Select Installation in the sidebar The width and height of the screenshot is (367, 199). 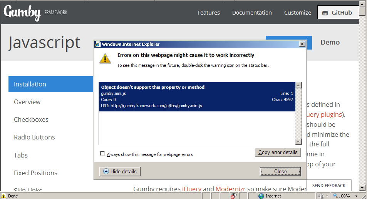tap(51, 84)
